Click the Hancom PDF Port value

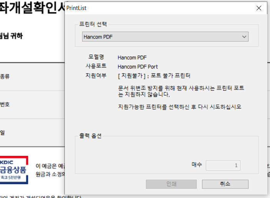[x=138, y=67]
